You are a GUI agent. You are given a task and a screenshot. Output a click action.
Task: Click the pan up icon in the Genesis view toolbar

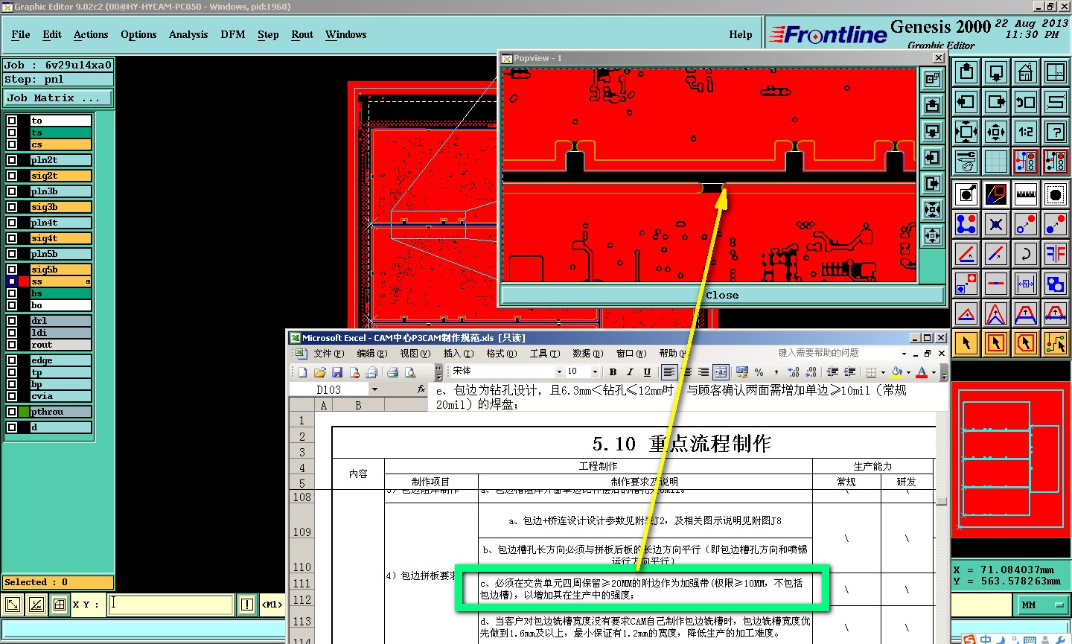[966, 72]
